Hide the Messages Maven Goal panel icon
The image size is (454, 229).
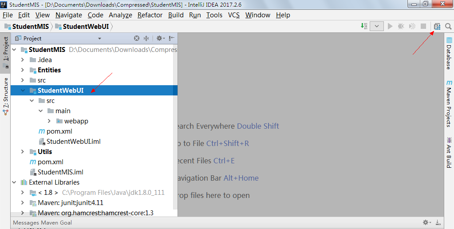(438, 222)
